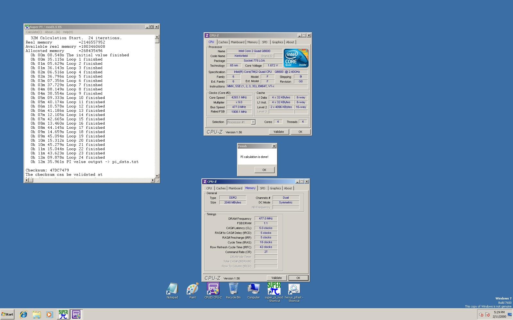Close the Finish dialog with X

(274, 146)
